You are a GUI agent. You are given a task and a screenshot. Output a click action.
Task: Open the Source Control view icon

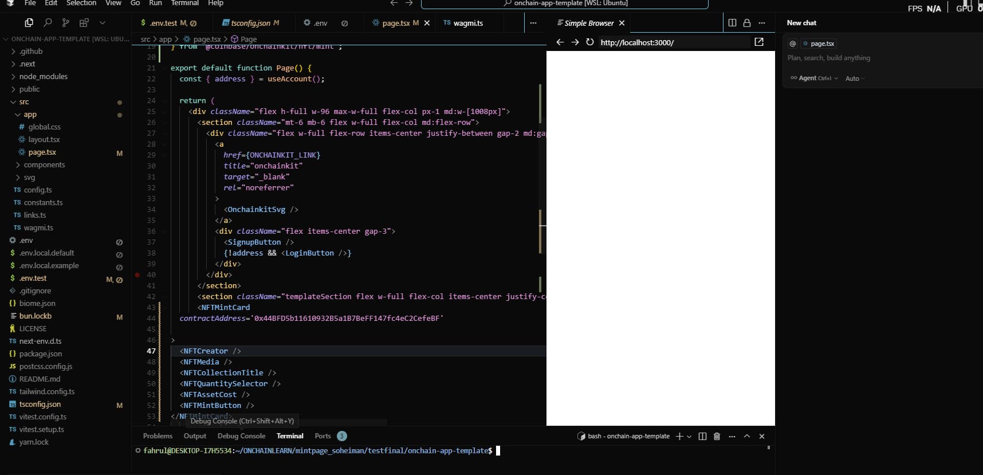66,23
